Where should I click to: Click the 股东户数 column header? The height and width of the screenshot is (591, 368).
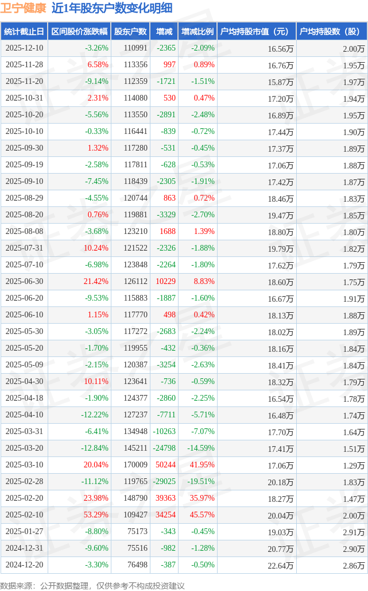pos(130,32)
